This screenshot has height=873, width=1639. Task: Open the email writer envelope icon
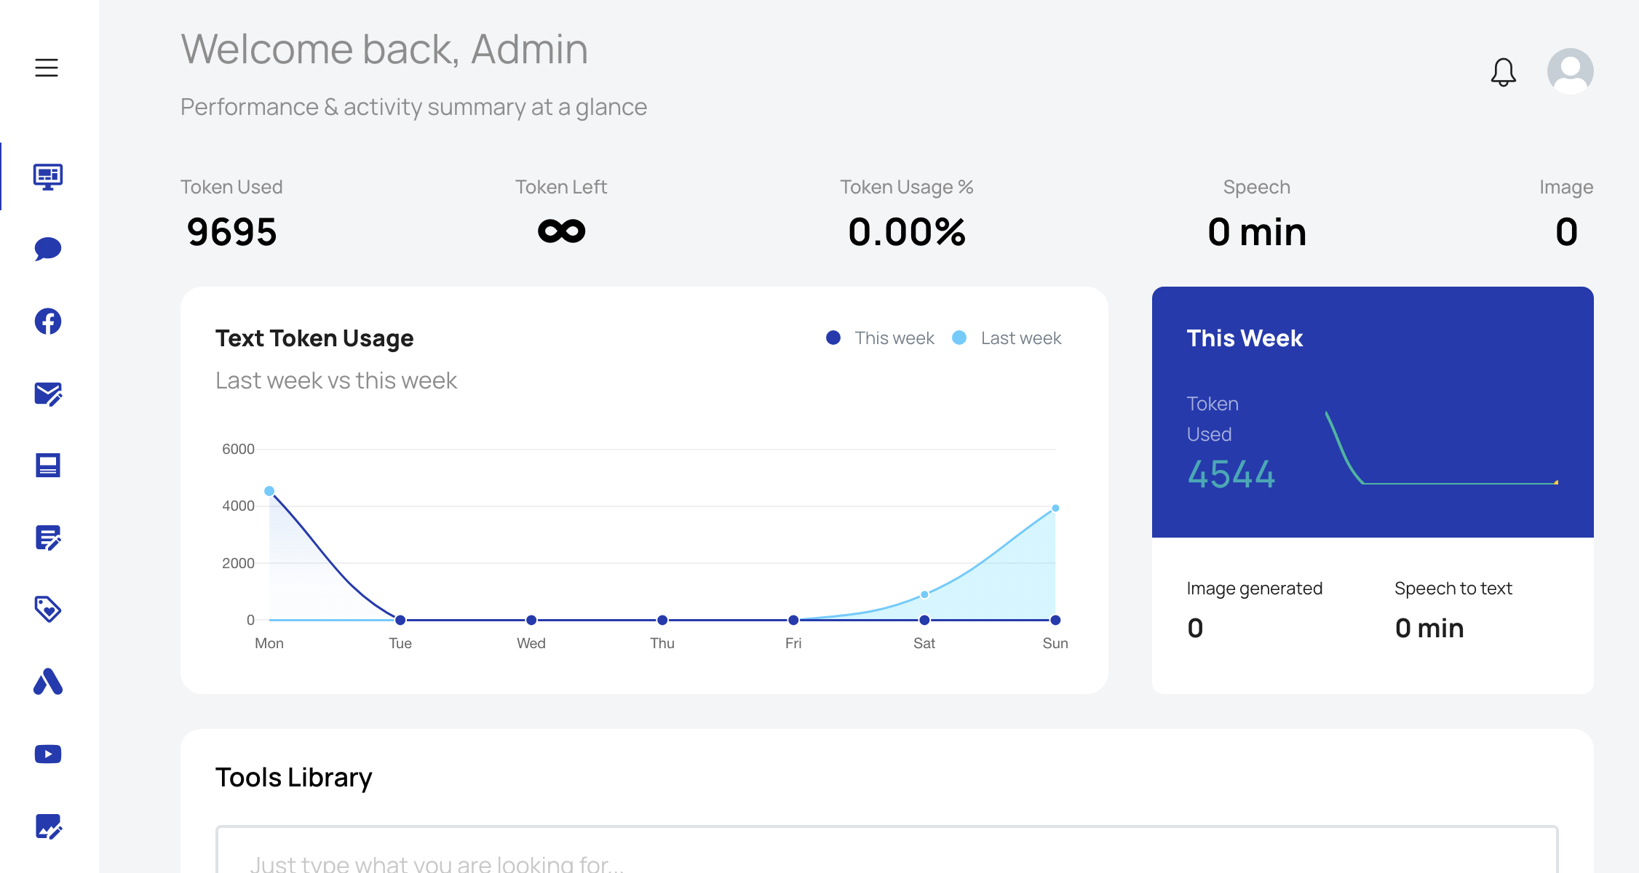pyautogui.click(x=48, y=394)
